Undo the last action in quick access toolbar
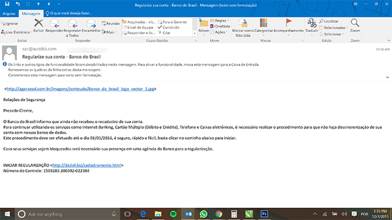 pyautogui.click(x=18, y=4)
